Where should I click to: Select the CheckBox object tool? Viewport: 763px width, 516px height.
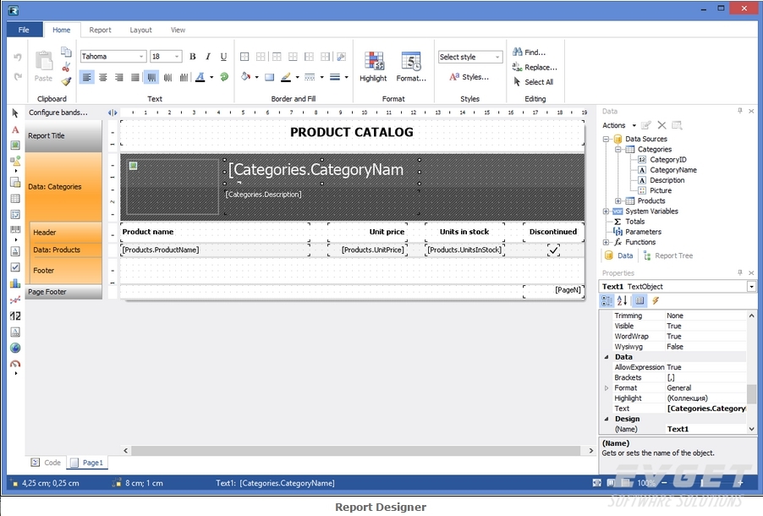coord(15,267)
